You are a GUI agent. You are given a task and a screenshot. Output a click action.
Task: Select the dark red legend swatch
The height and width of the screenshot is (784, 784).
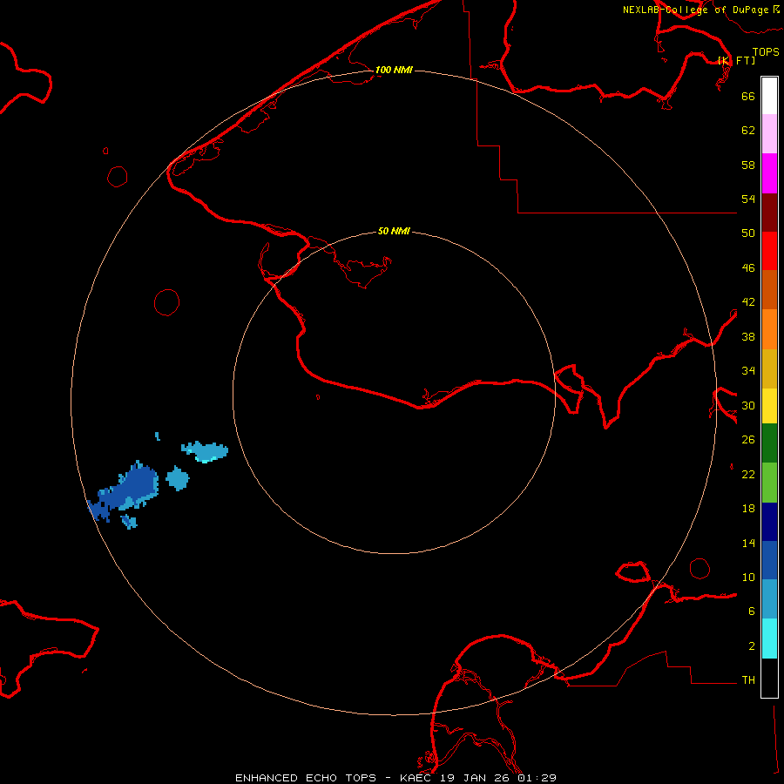pos(769,213)
